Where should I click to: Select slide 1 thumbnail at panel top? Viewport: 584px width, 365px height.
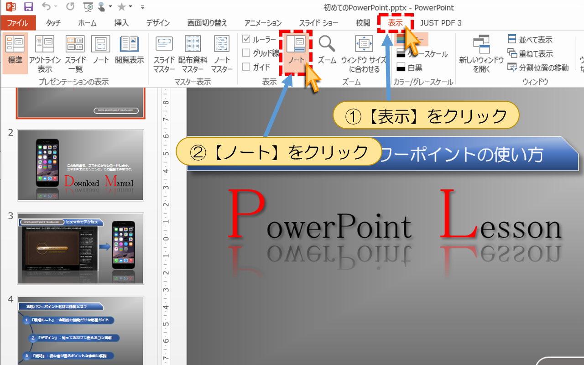coord(80,102)
